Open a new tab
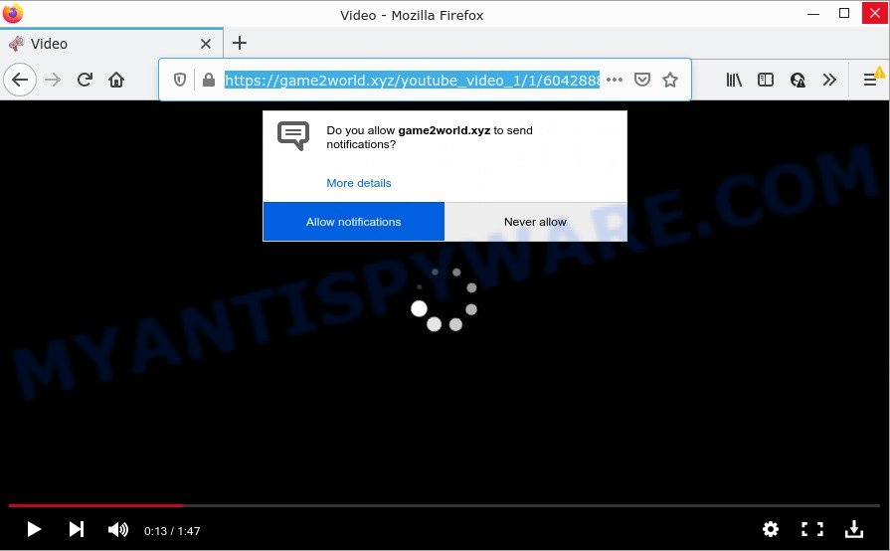The height and width of the screenshot is (551, 890). point(240,43)
